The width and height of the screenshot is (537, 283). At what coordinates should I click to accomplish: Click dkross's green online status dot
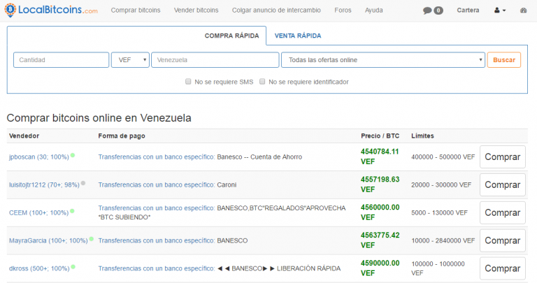coord(73,266)
